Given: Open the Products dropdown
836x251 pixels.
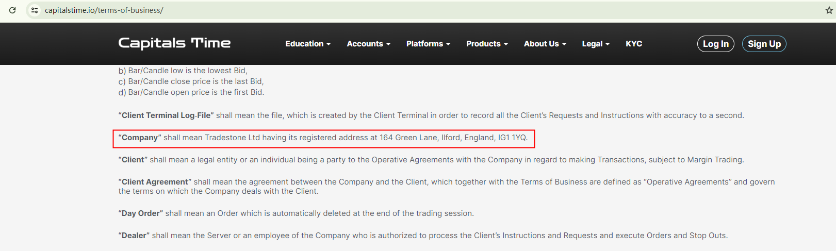Looking at the screenshot, I should (487, 44).
